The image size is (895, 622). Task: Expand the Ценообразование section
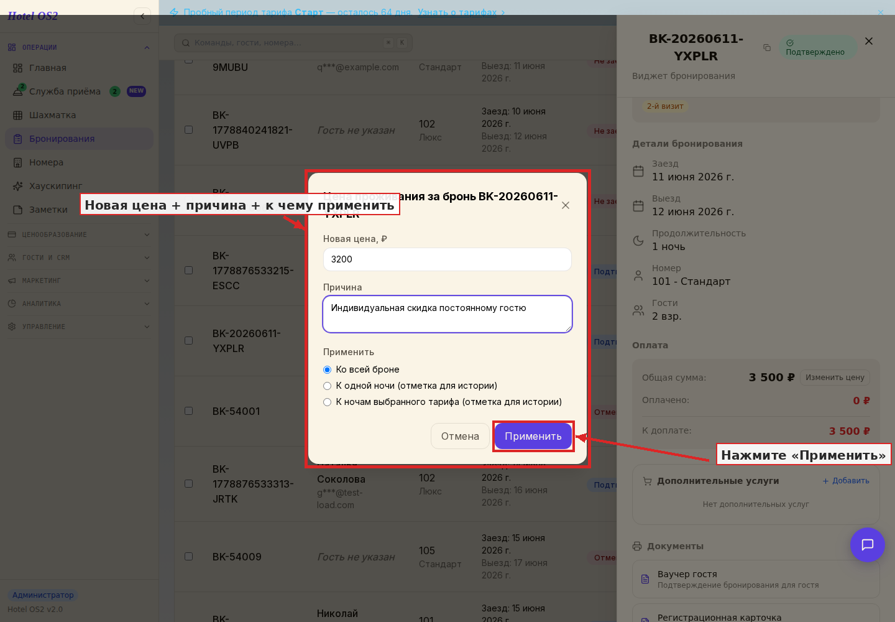[147, 234]
